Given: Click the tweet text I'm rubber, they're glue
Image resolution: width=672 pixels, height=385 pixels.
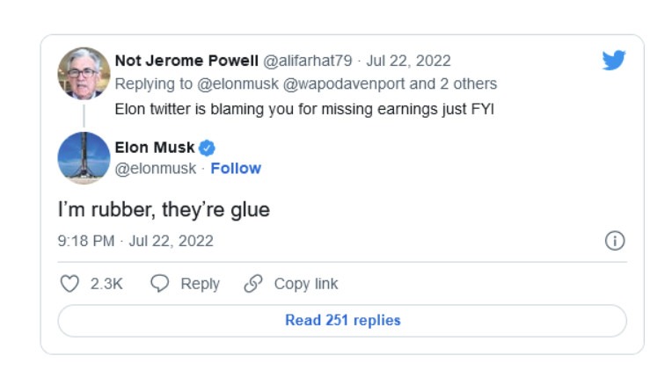Looking at the screenshot, I should (x=164, y=210).
